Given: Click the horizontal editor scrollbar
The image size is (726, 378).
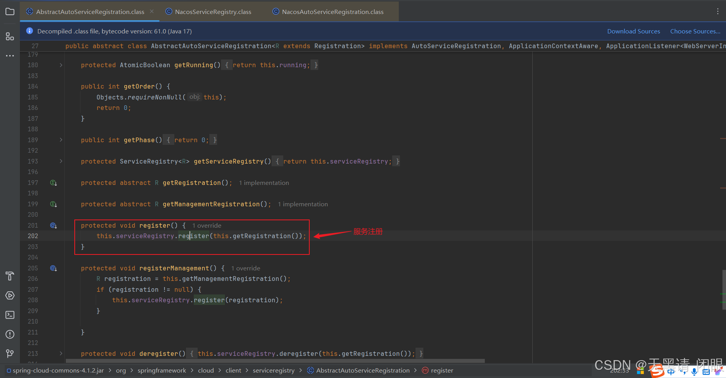Looking at the screenshot, I should click(275, 361).
